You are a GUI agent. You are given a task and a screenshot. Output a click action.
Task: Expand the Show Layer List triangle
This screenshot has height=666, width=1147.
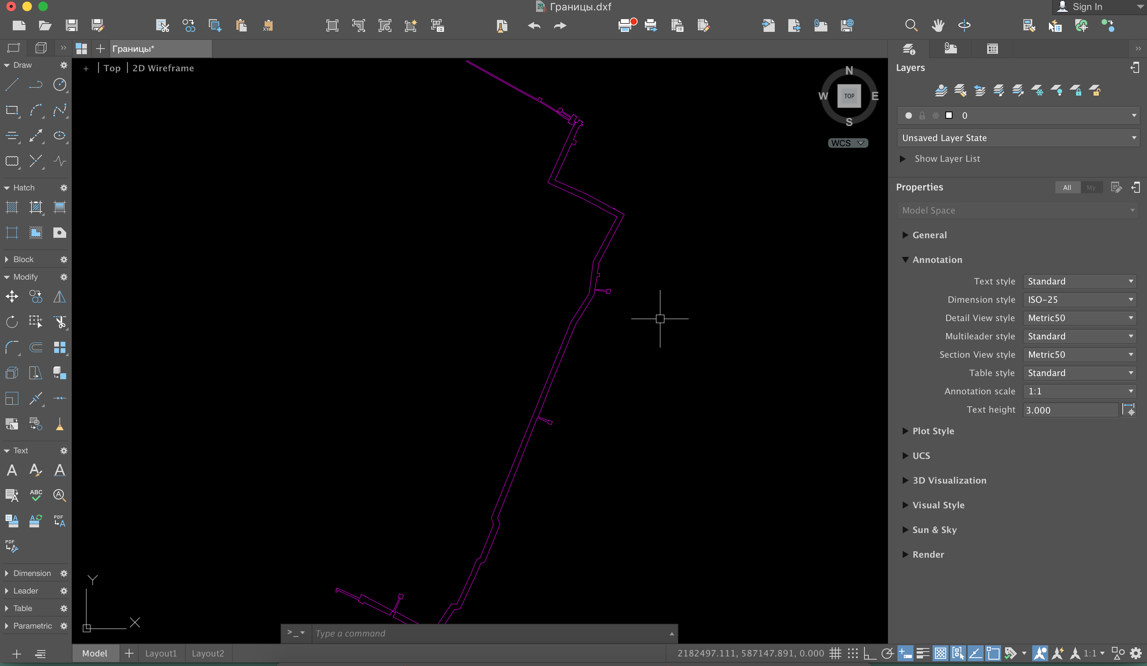point(903,159)
